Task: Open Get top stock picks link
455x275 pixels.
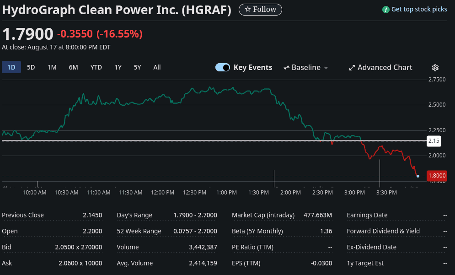Action: pyautogui.click(x=419, y=10)
